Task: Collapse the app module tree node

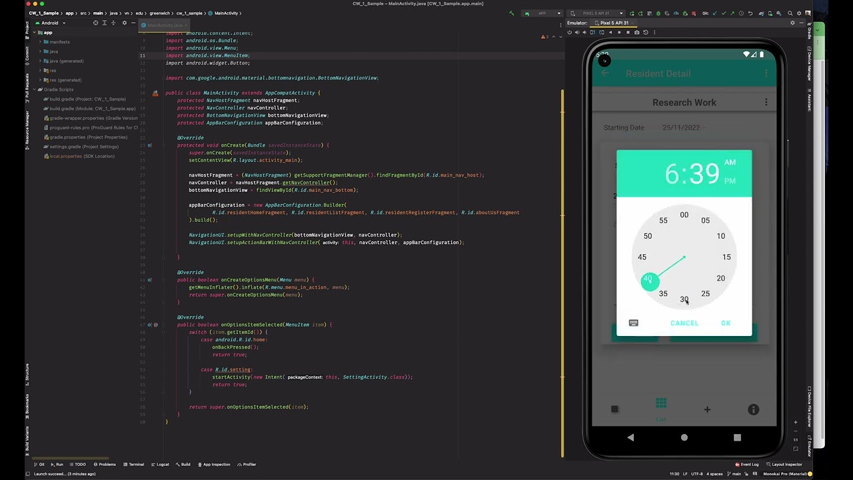Action: pos(34,32)
